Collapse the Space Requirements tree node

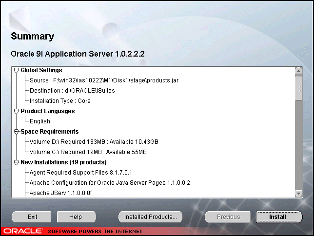[17, 132]
